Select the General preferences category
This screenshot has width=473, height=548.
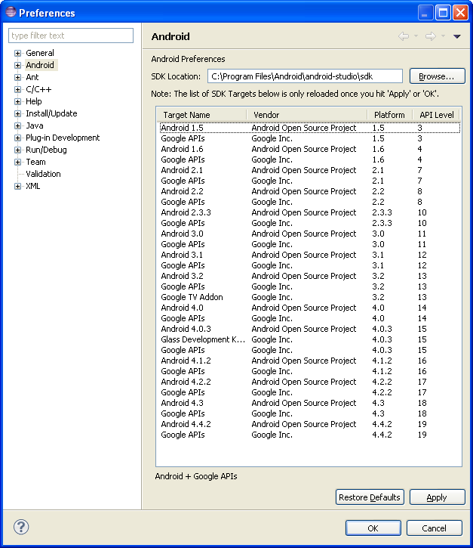click(x=40, y=53)
